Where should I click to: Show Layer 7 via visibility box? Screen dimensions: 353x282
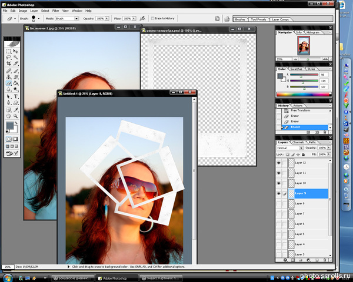pos(279,214)
